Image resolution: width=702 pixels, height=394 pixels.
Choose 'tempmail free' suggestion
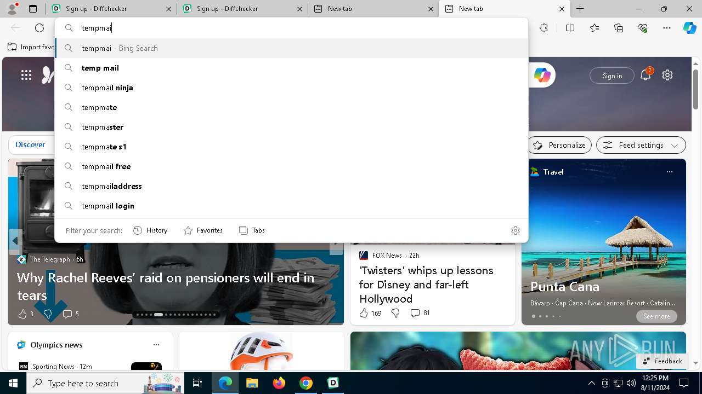[x=292, y=166]
